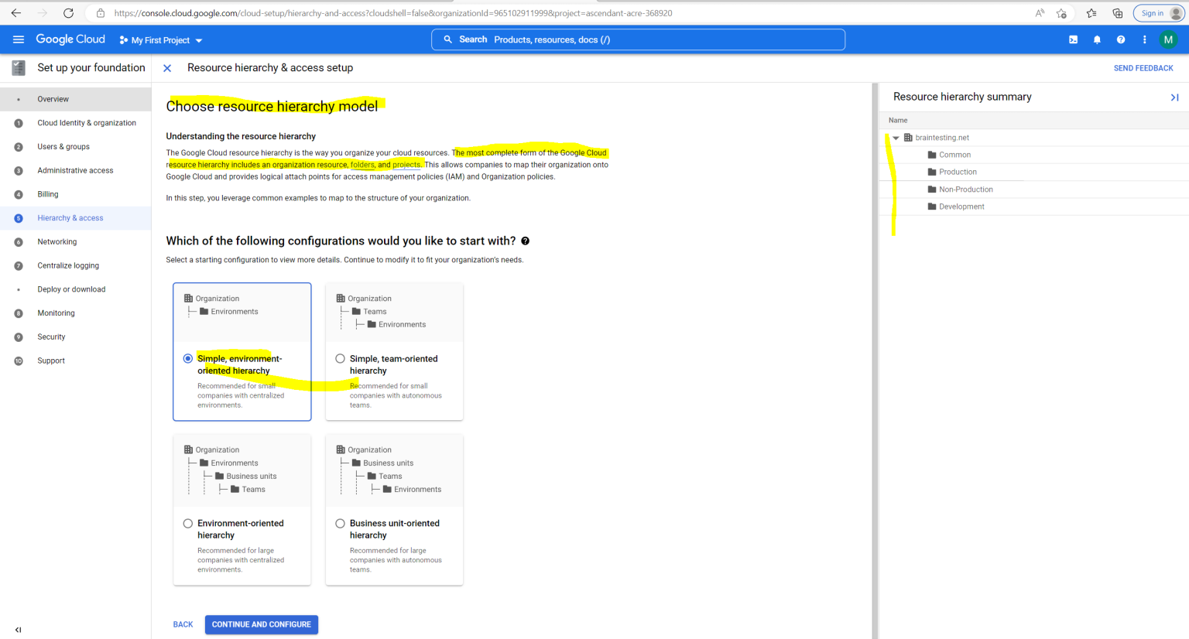Click the Google Cloud logo
1189x639 pixels.
pos(70,39)
